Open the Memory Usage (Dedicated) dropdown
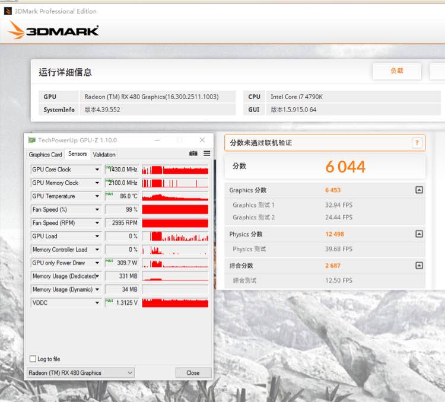 tap(97, 276)
